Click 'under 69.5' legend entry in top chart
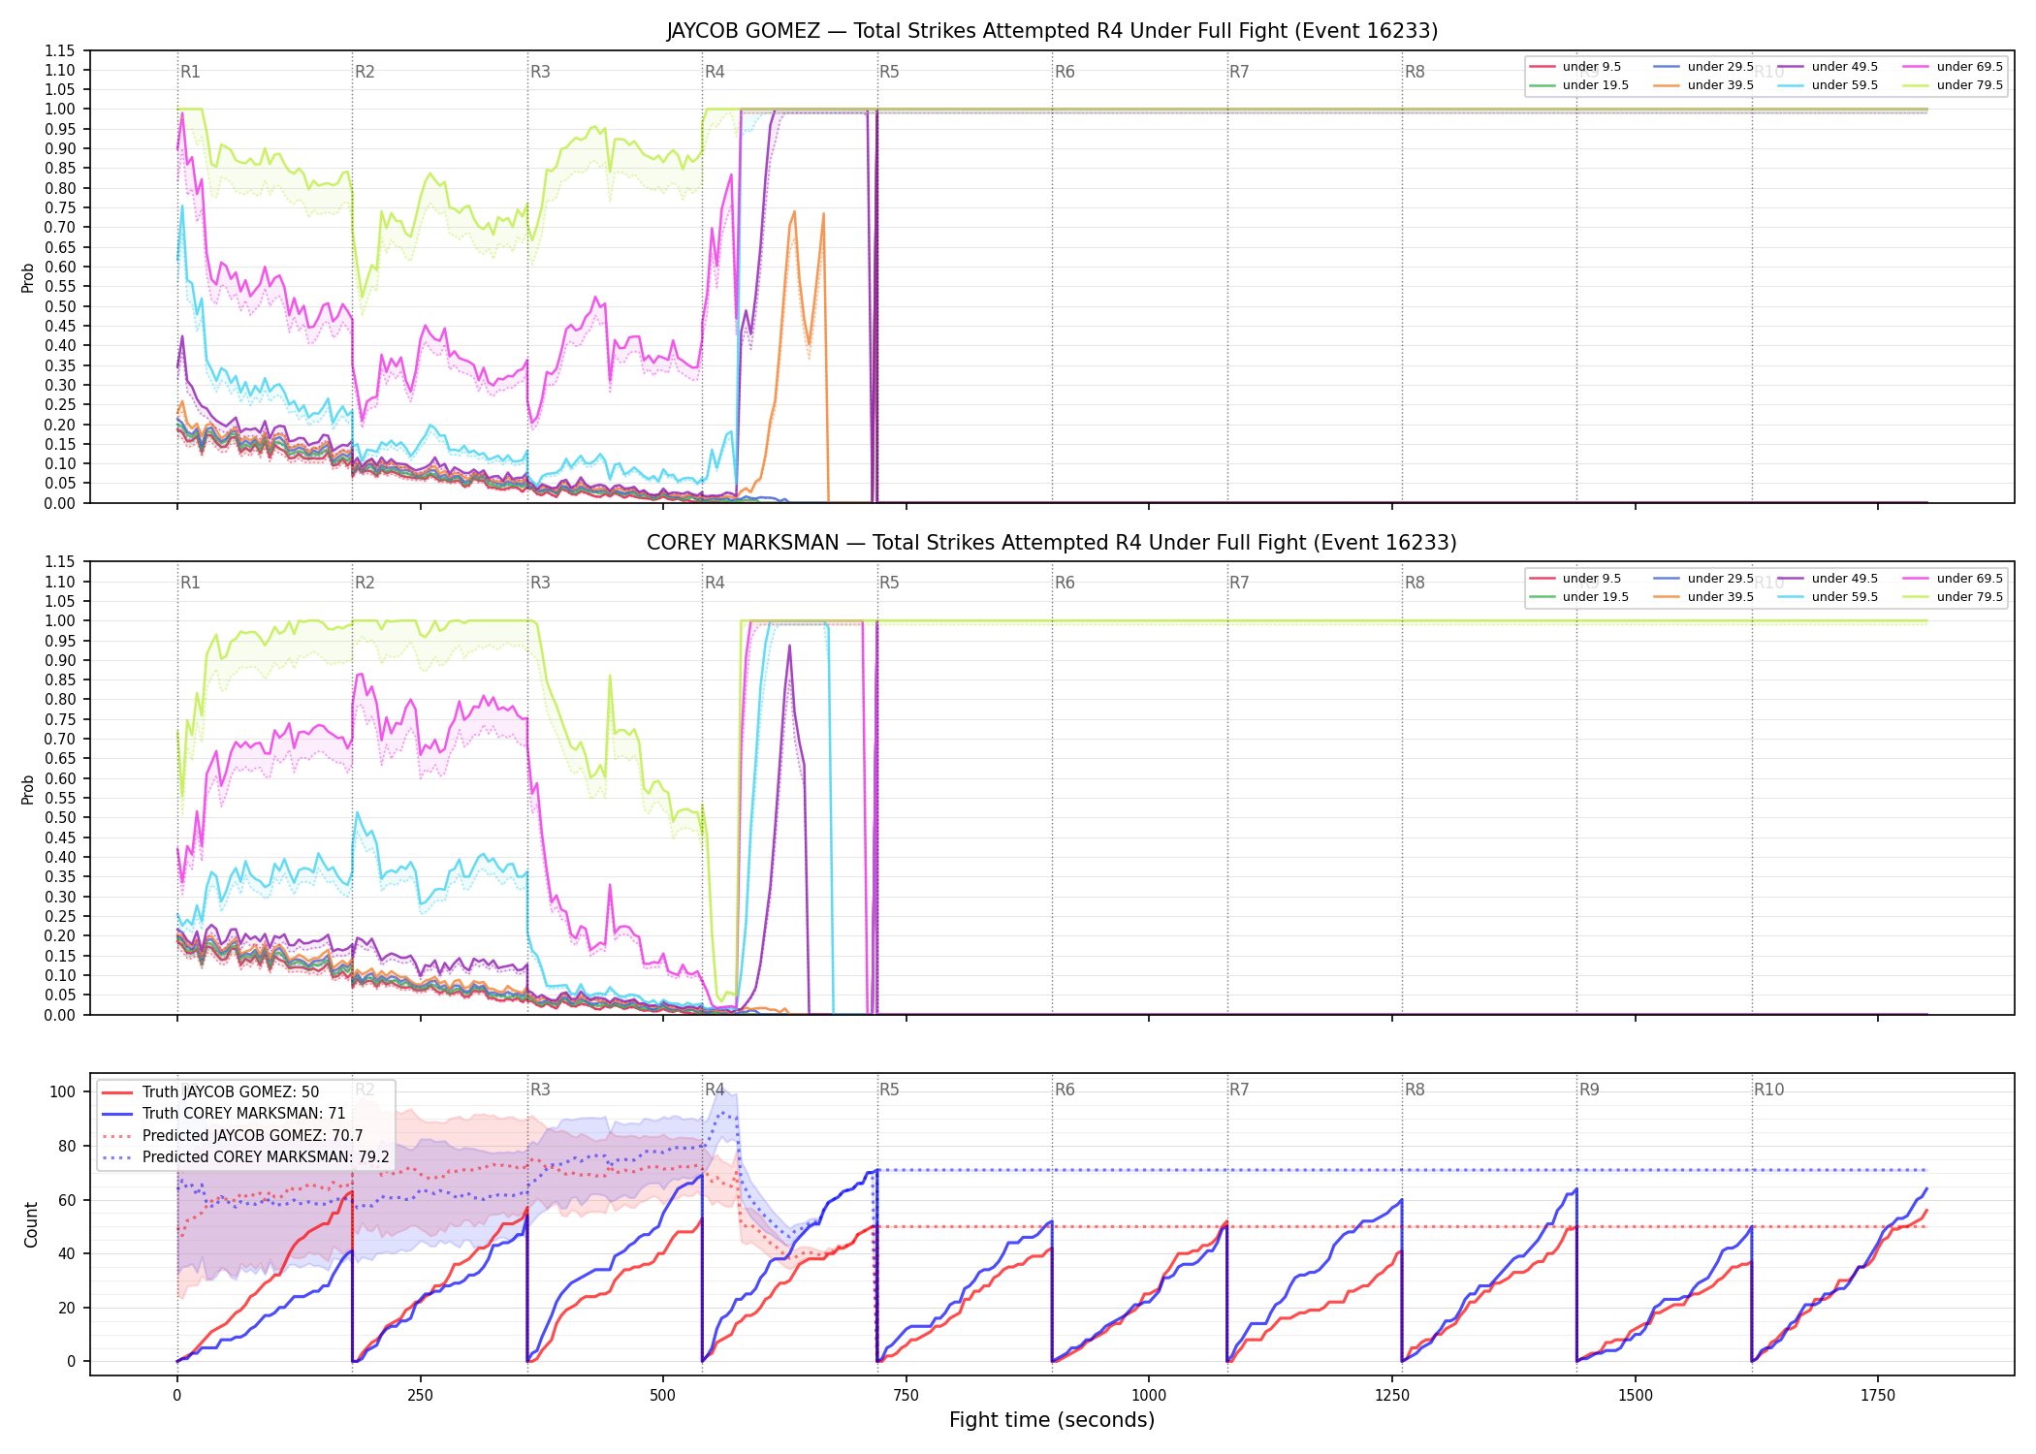The width and height of the screenshot is (2036, 1454). [x=1952, y=67]
